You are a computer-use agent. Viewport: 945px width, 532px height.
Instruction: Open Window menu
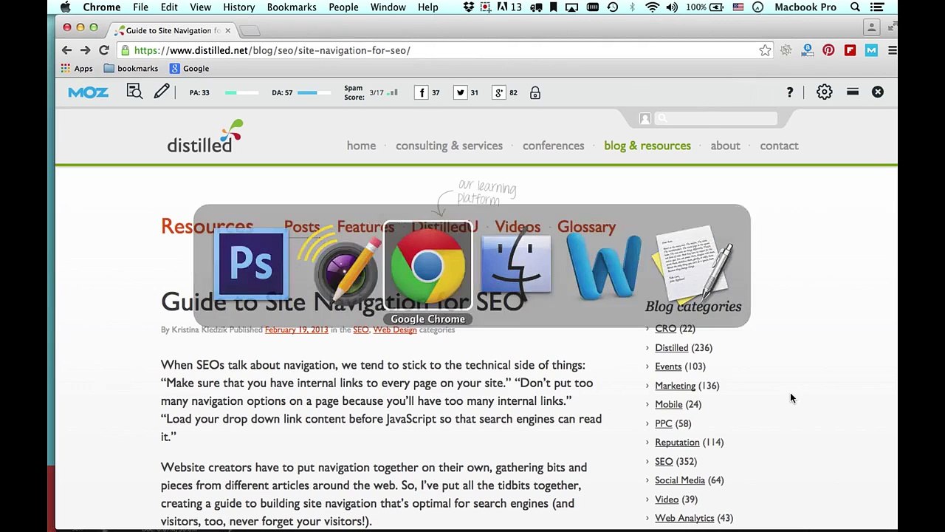point(388,7)
